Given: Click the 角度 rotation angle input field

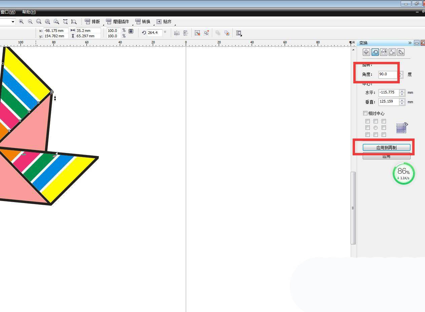Looking at the screenshot, I should pyautogui.click(x=388, y=74).
